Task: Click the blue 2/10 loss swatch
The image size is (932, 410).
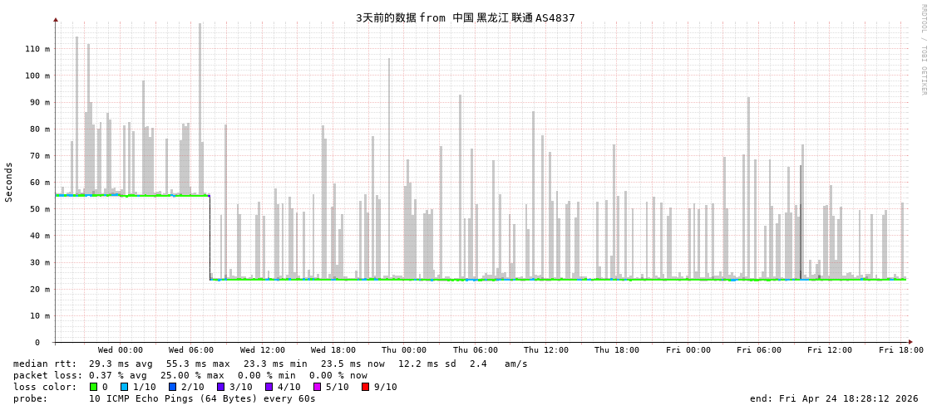Action: click(172, 387)
